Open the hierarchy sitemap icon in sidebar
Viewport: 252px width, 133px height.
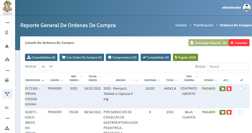pyautogui.click(x=7, y=59)
